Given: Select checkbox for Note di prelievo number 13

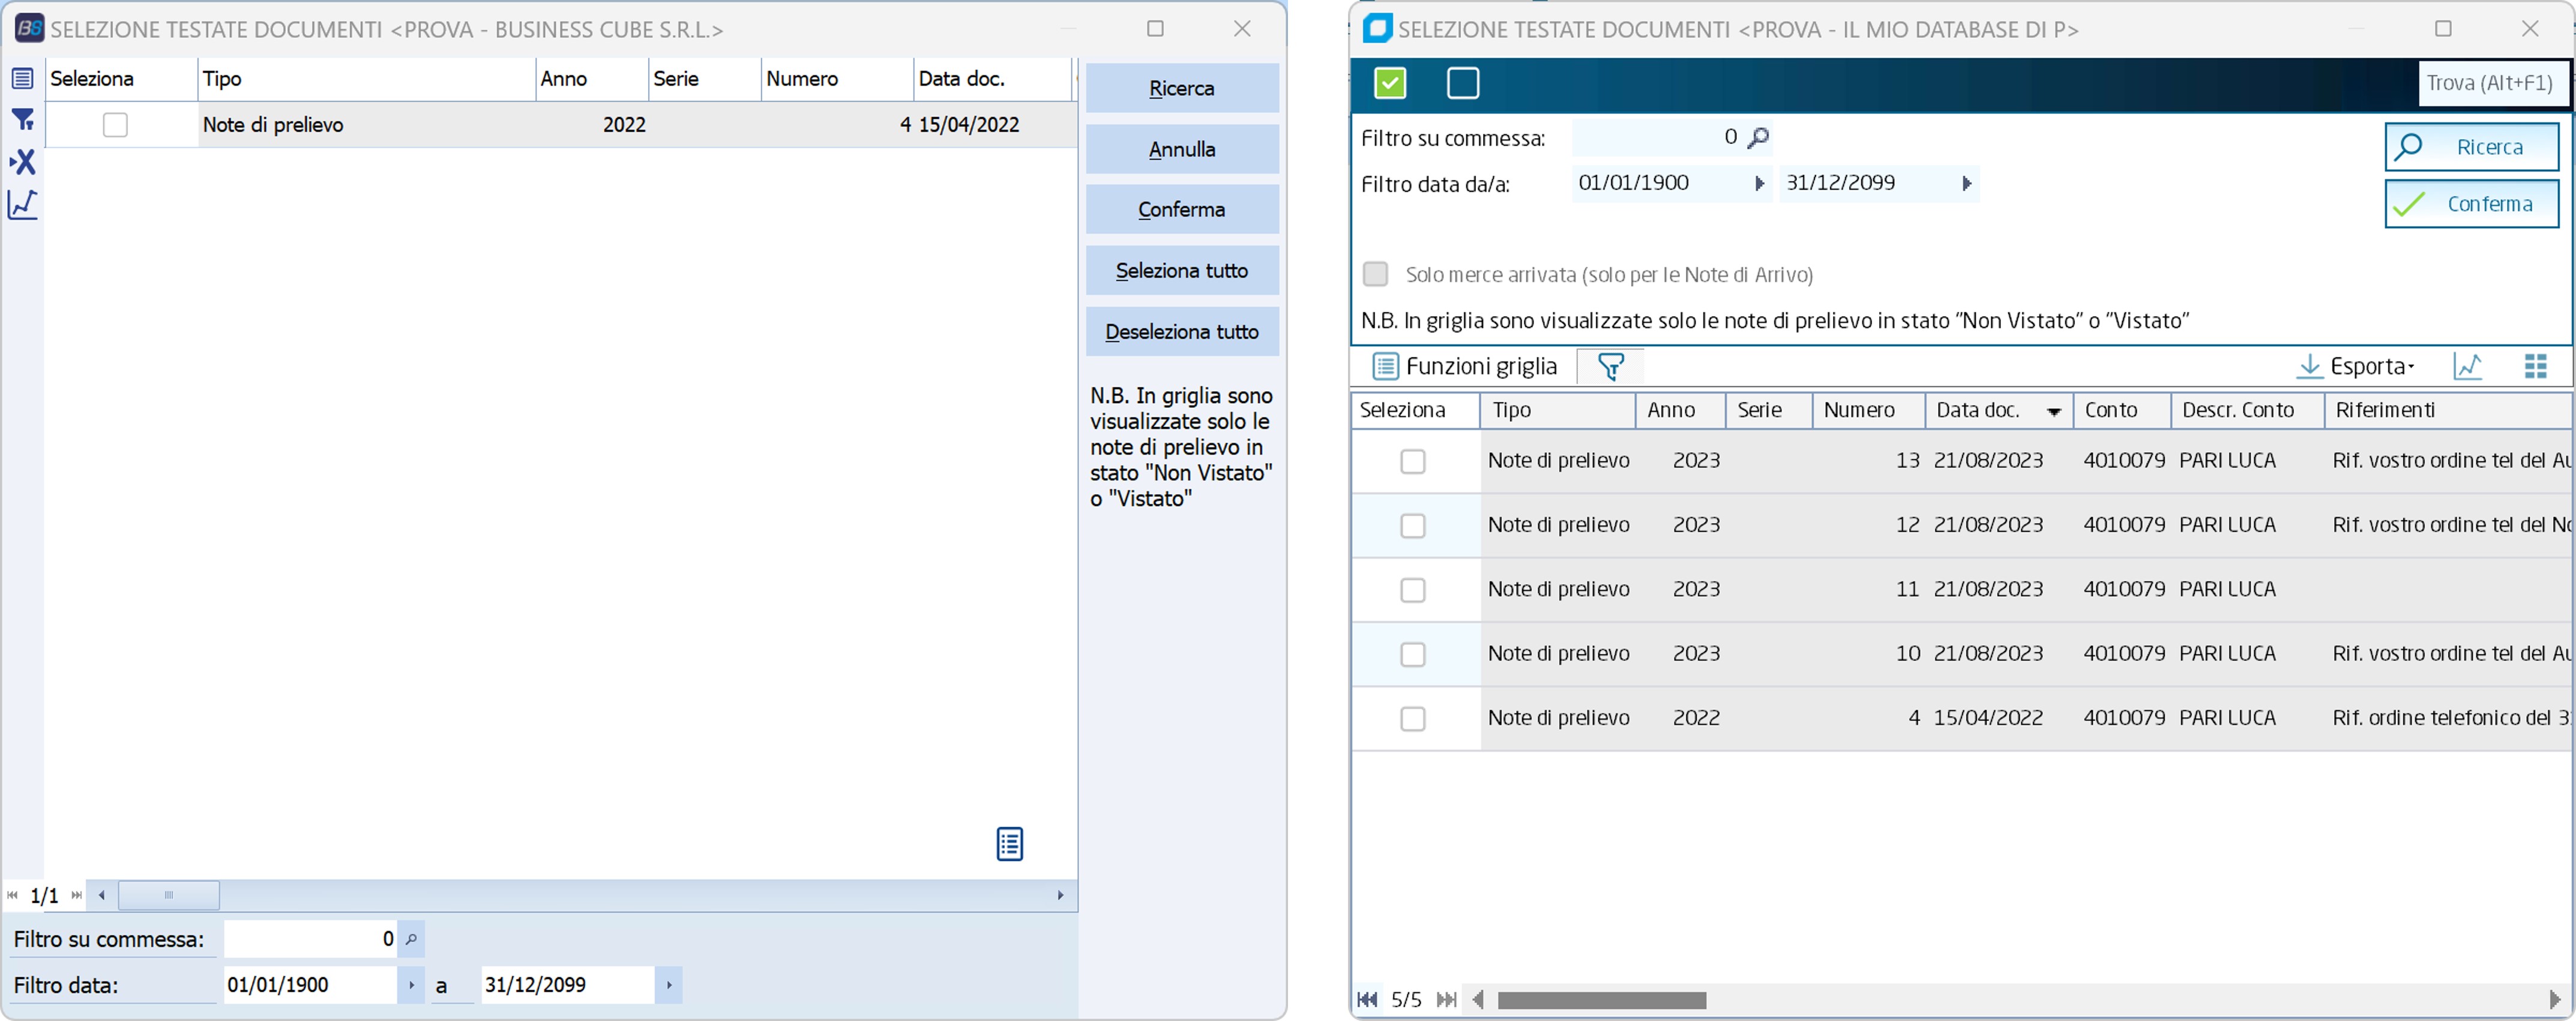Looking at the screenshot, I should pos(1412,461).
